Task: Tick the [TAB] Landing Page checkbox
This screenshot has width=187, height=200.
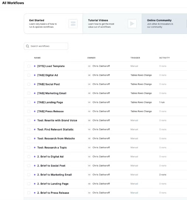Action: [x=29, y=102]
